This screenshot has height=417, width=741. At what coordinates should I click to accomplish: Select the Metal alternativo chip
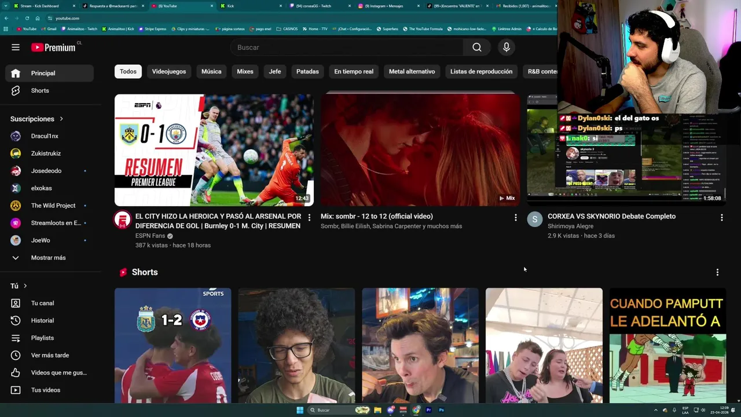click(x=412, y=71)
